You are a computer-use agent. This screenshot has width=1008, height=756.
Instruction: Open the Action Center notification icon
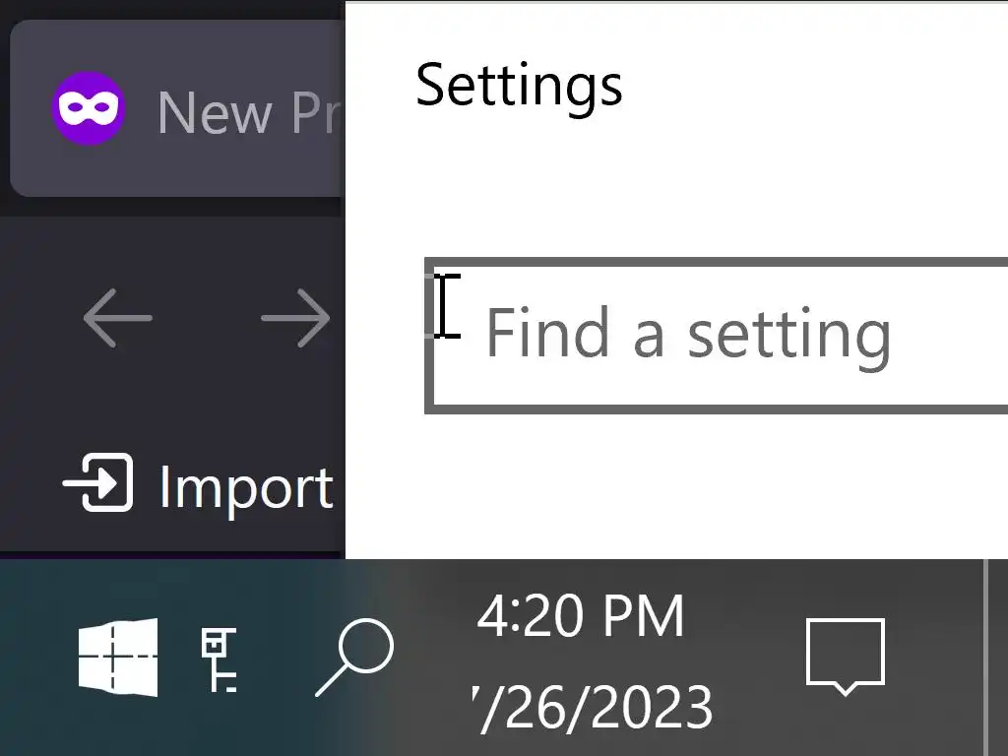click(845, 656)
